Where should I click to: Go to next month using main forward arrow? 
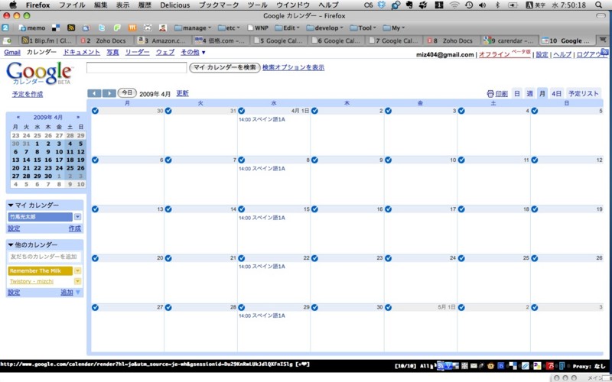pyautogui.click(x=109, y=93)
